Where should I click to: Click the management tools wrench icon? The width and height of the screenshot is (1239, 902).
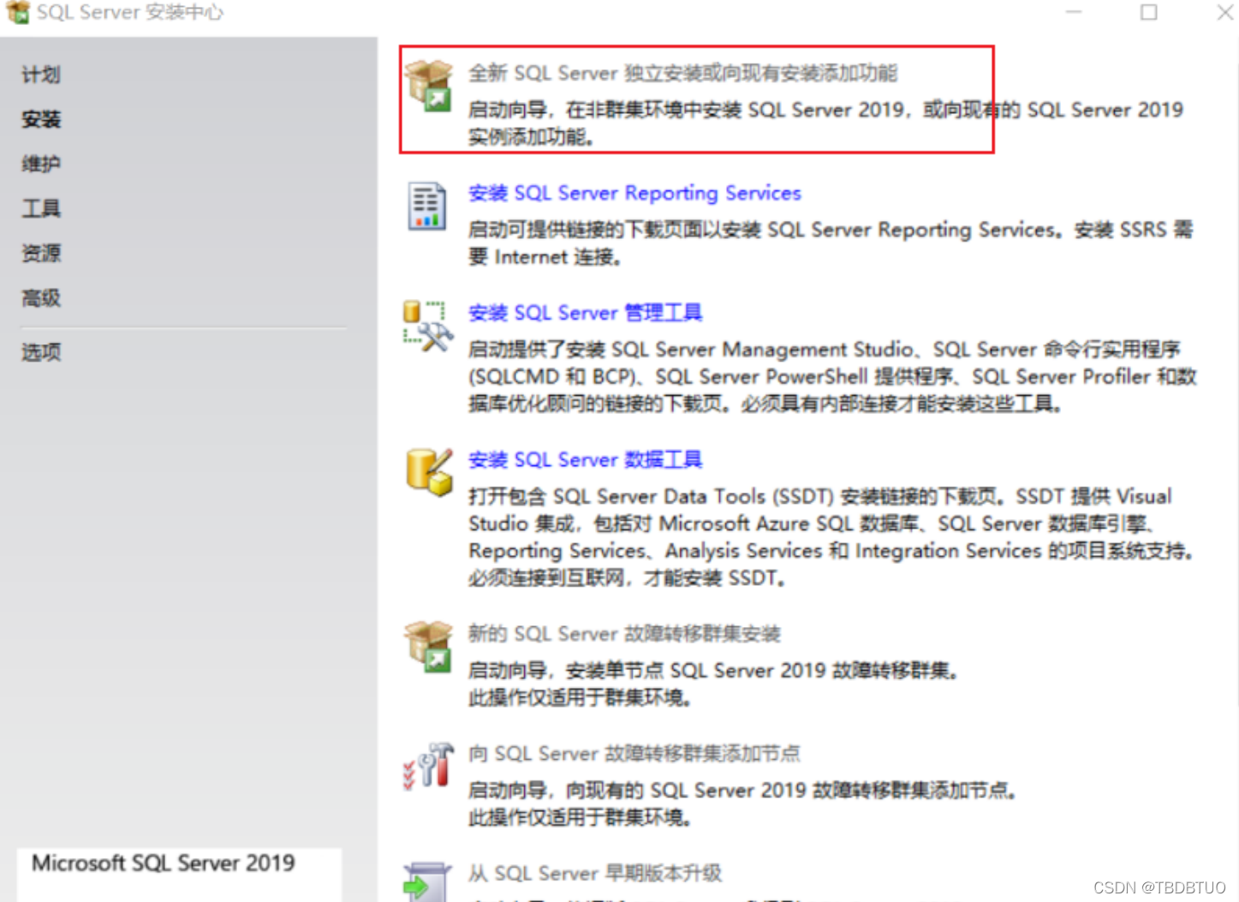427,326
